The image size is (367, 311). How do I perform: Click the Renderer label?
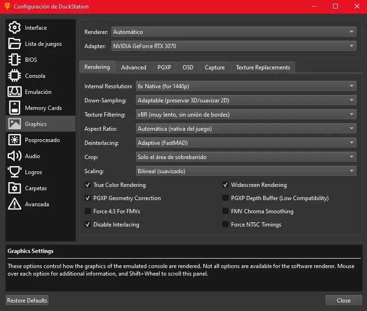(96, 32)
